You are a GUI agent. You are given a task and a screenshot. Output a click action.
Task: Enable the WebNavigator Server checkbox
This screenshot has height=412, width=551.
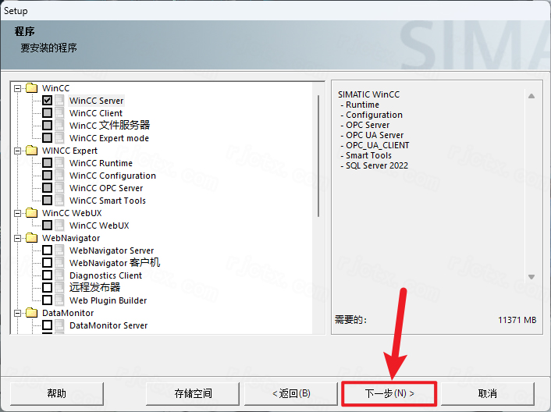(x=48, y=250)
